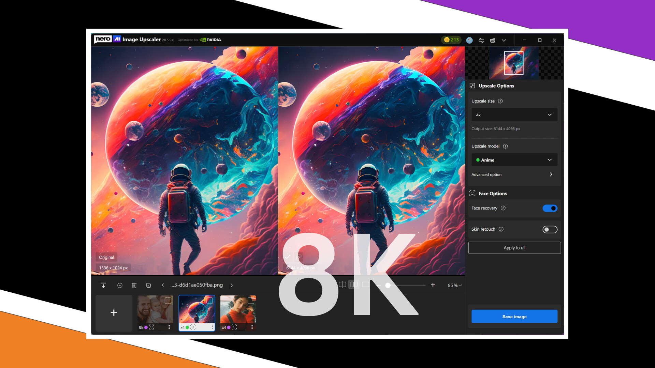Enable Skin retouch toggle

pos(550,229)
